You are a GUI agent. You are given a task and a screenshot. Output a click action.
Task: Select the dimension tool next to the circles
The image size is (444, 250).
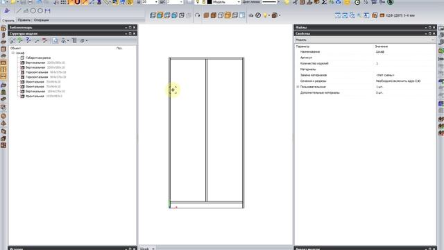click(x=47, y=11)
